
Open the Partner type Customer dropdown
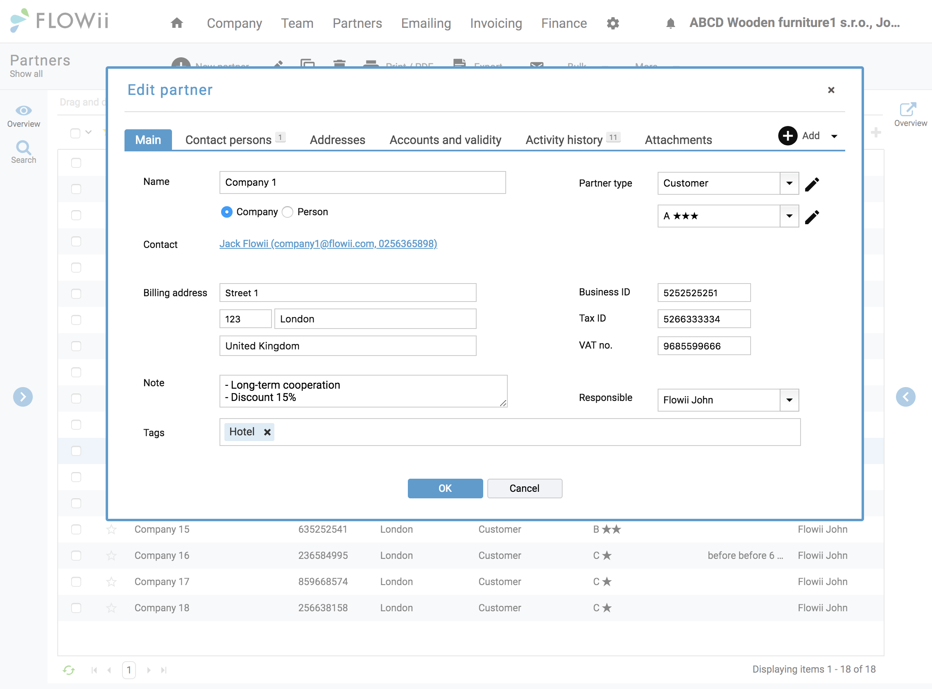click(x=789, y=184)
